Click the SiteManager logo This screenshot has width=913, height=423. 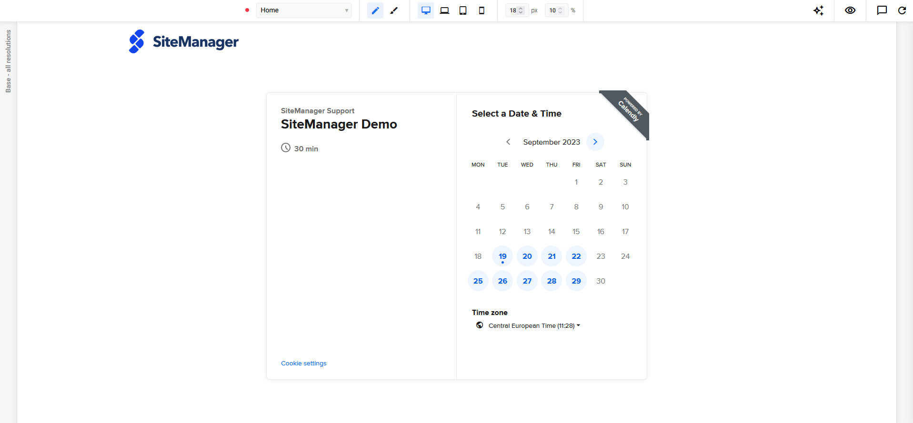tap(183, 42)
